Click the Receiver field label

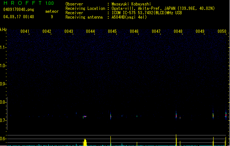[74, 13]
